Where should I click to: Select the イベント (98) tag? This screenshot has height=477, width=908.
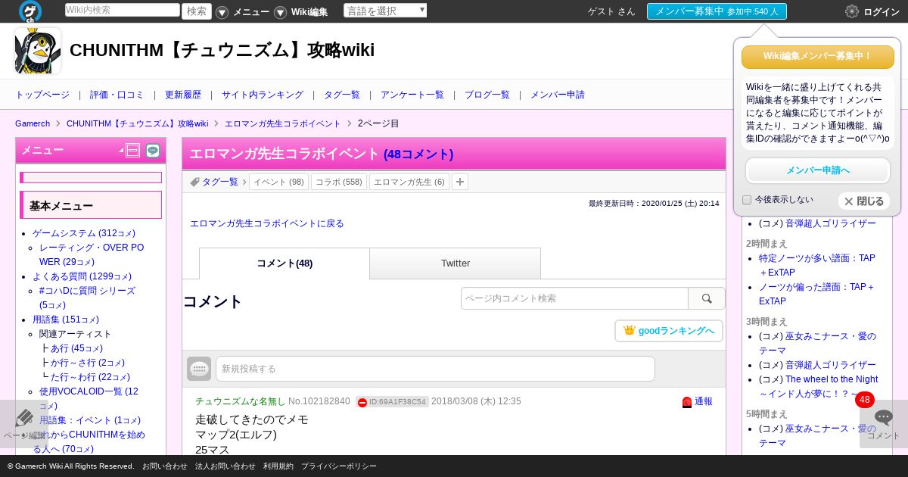tap(278, 182)
